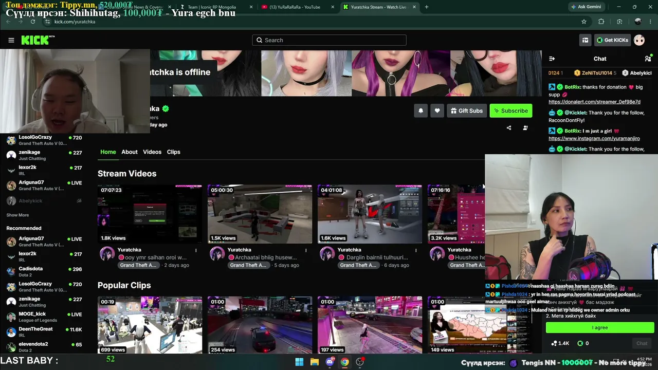Reload the page in Chrome
This screenshot has height=370, width=658.
(x=33, y=22)
